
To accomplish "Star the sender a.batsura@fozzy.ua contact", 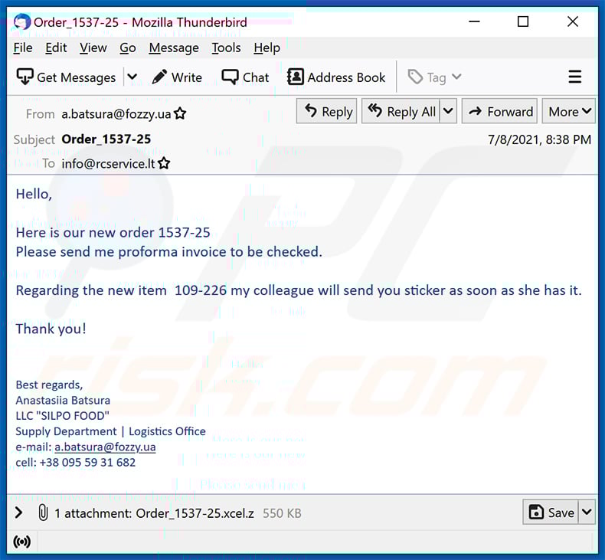I will pyautogui.click(x=180, y=114).
